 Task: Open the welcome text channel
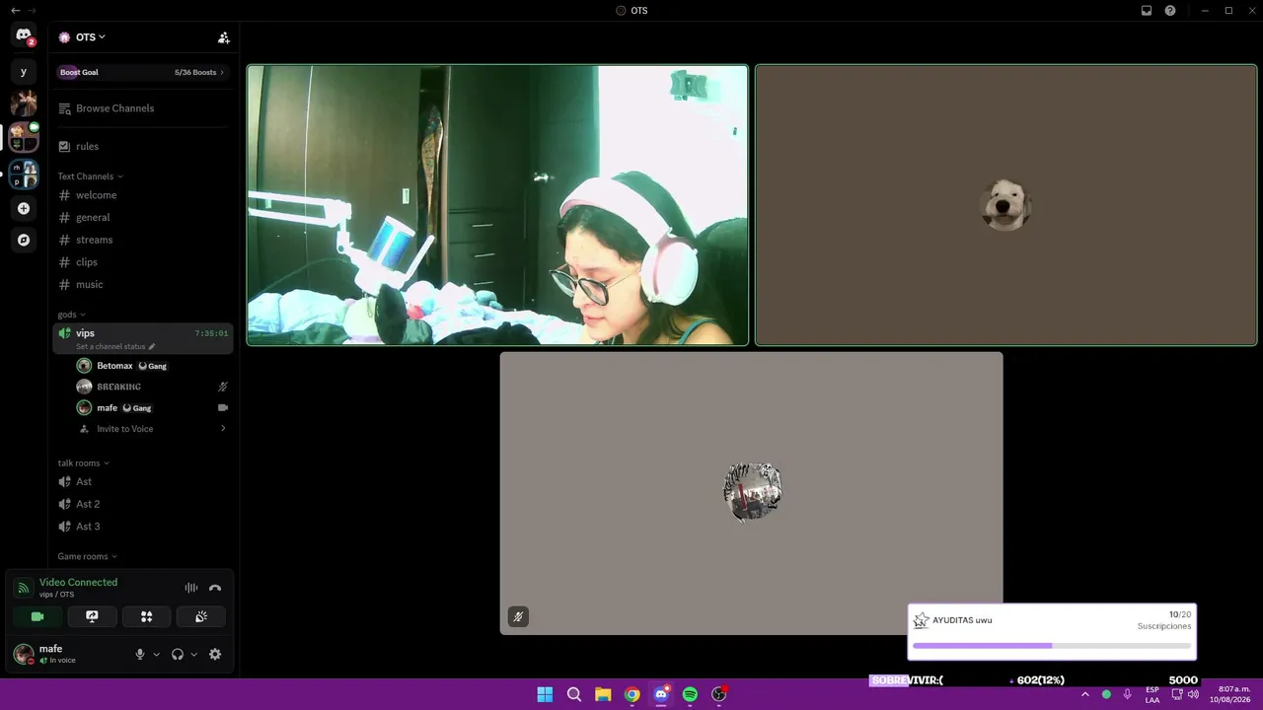click(143, 195)
